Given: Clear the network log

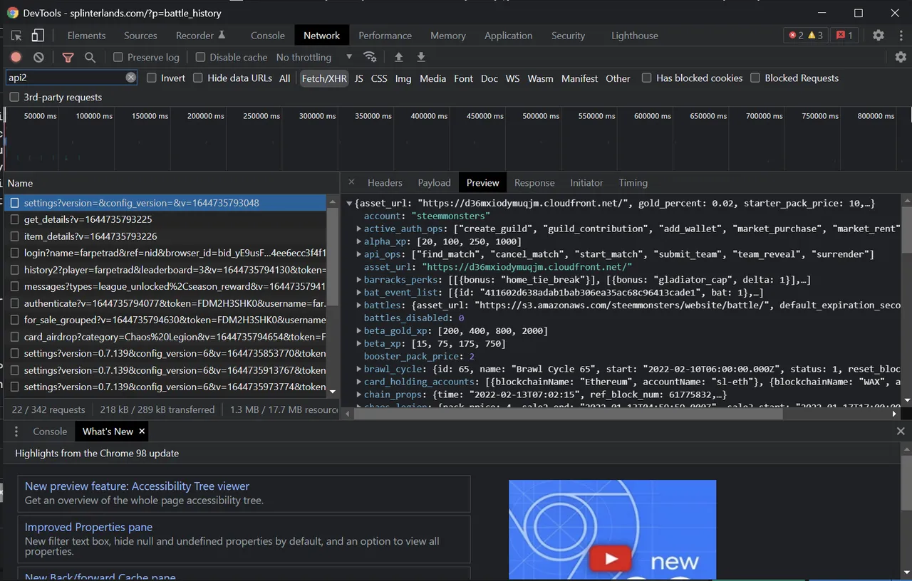Looking at the screenshot, I should [x=38, y=57].
